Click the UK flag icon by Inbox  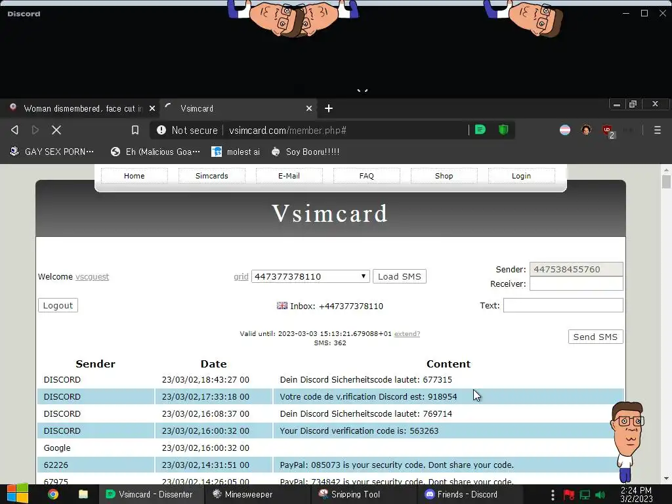[282, 306]
